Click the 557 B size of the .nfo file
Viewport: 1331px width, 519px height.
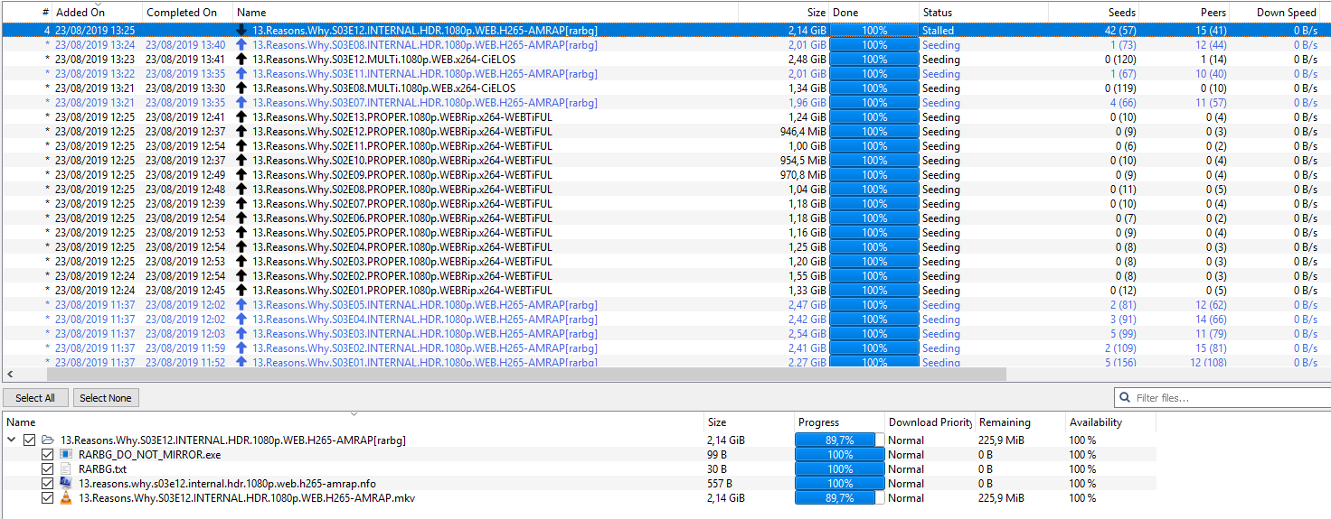(x=720, y=484)
